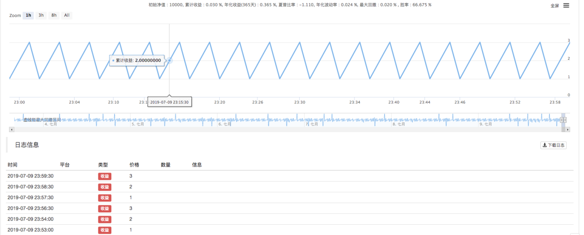Screen dimensions: 584x235
Task: Select the 3h zoom range button
Action: pos(41,15)
